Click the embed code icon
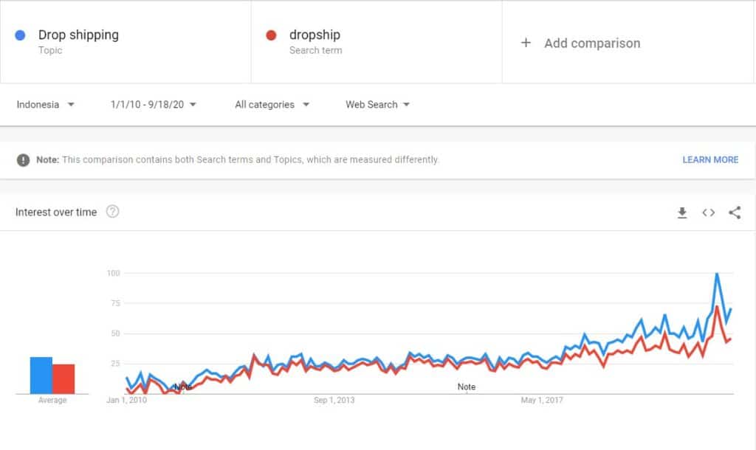The height and width of the screenshot is (450, 756). click(x=709, y=212)
